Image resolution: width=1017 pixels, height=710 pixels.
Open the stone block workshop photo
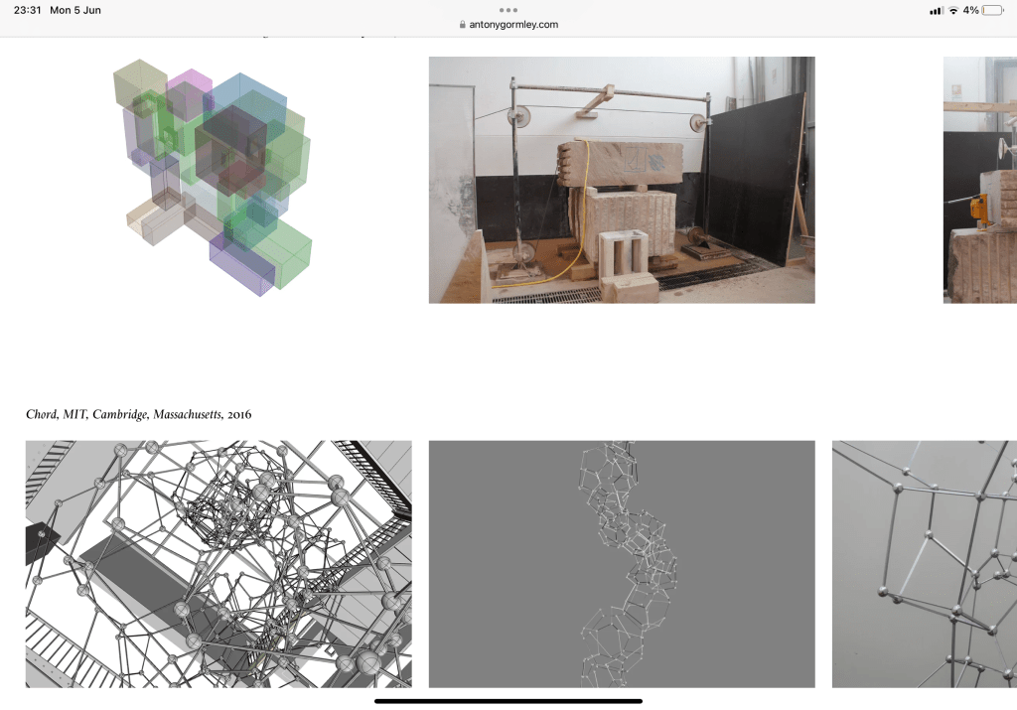pyautogui.click(x=621, y=180)
